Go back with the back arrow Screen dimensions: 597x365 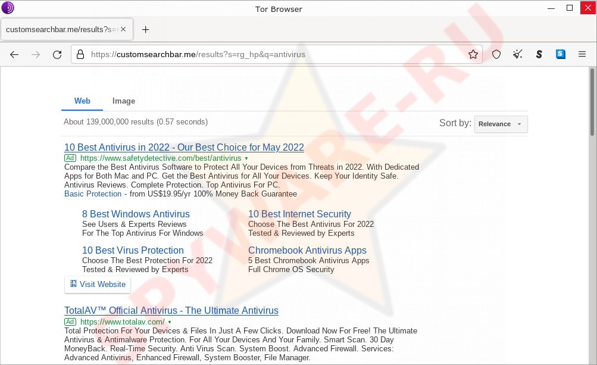(x=14, y=55)
